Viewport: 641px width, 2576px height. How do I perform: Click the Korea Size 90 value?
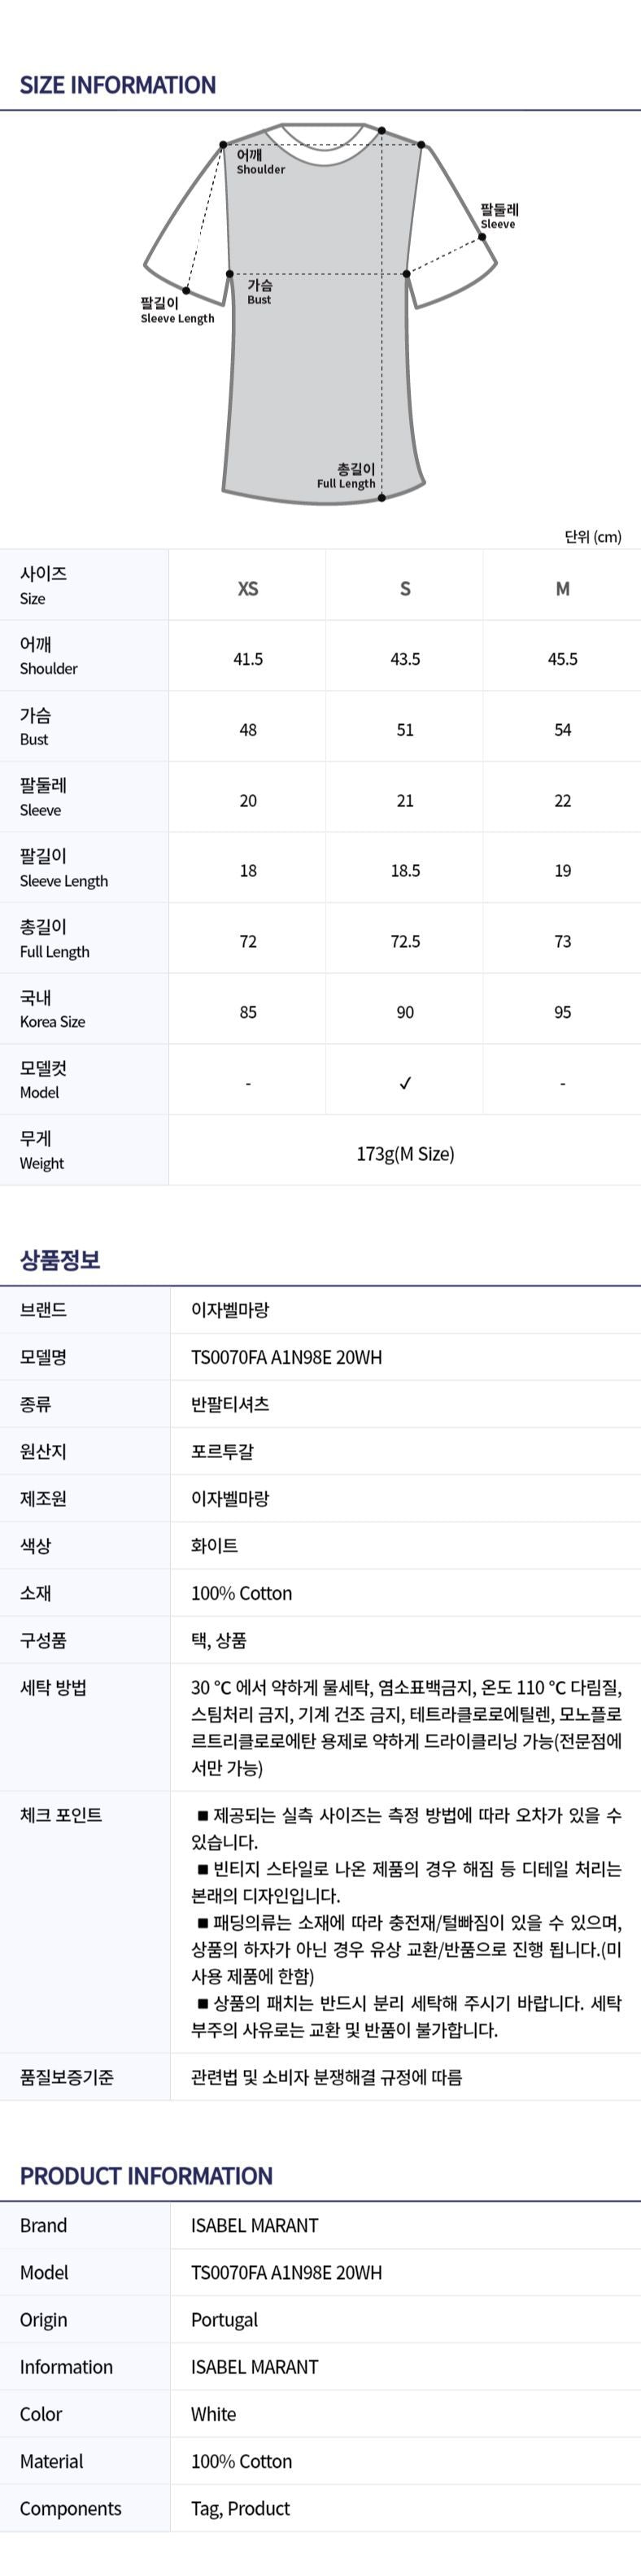(x=405, y=1012)
